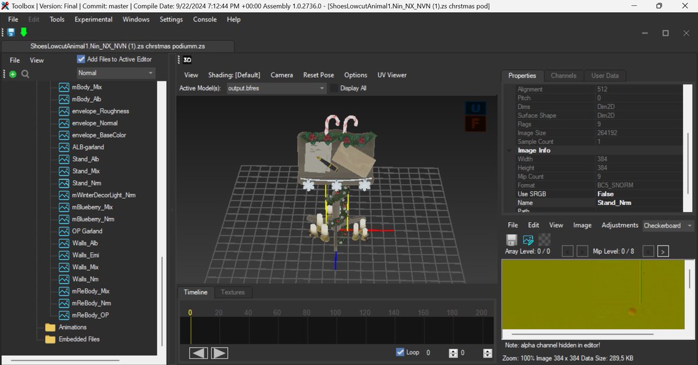Image resolution: width=698 pixels, height=365 pixels.
Task: Click the frame counter spinner arrows
Action: click(453, 353)
